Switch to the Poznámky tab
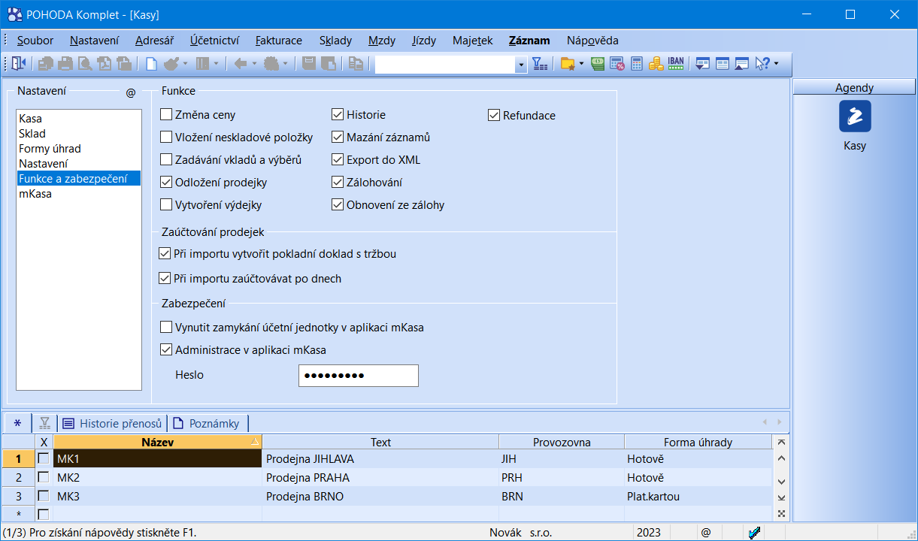918x541 pixels. pos(208,423)
